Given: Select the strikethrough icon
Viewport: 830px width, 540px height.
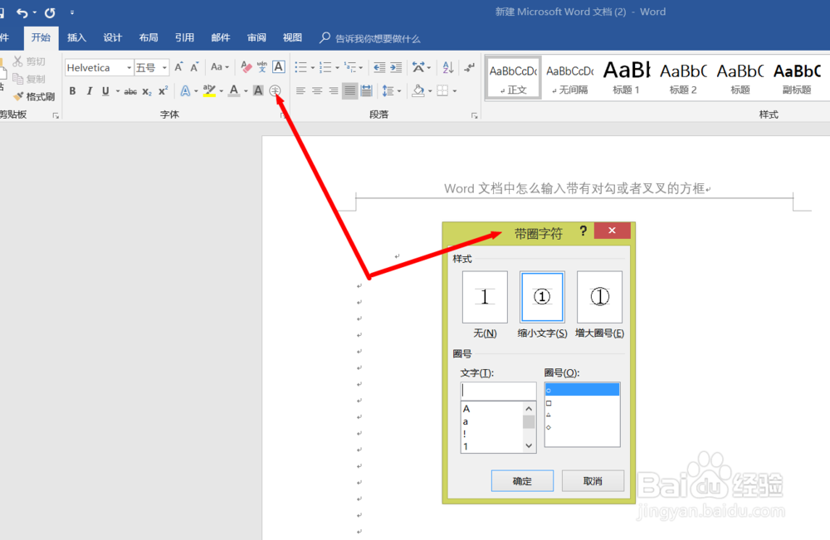Looking at the screenshot, I should [129, 90].
